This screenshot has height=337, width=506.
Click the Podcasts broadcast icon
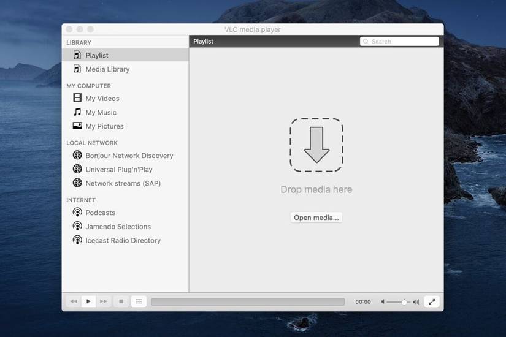coord(77,212)
